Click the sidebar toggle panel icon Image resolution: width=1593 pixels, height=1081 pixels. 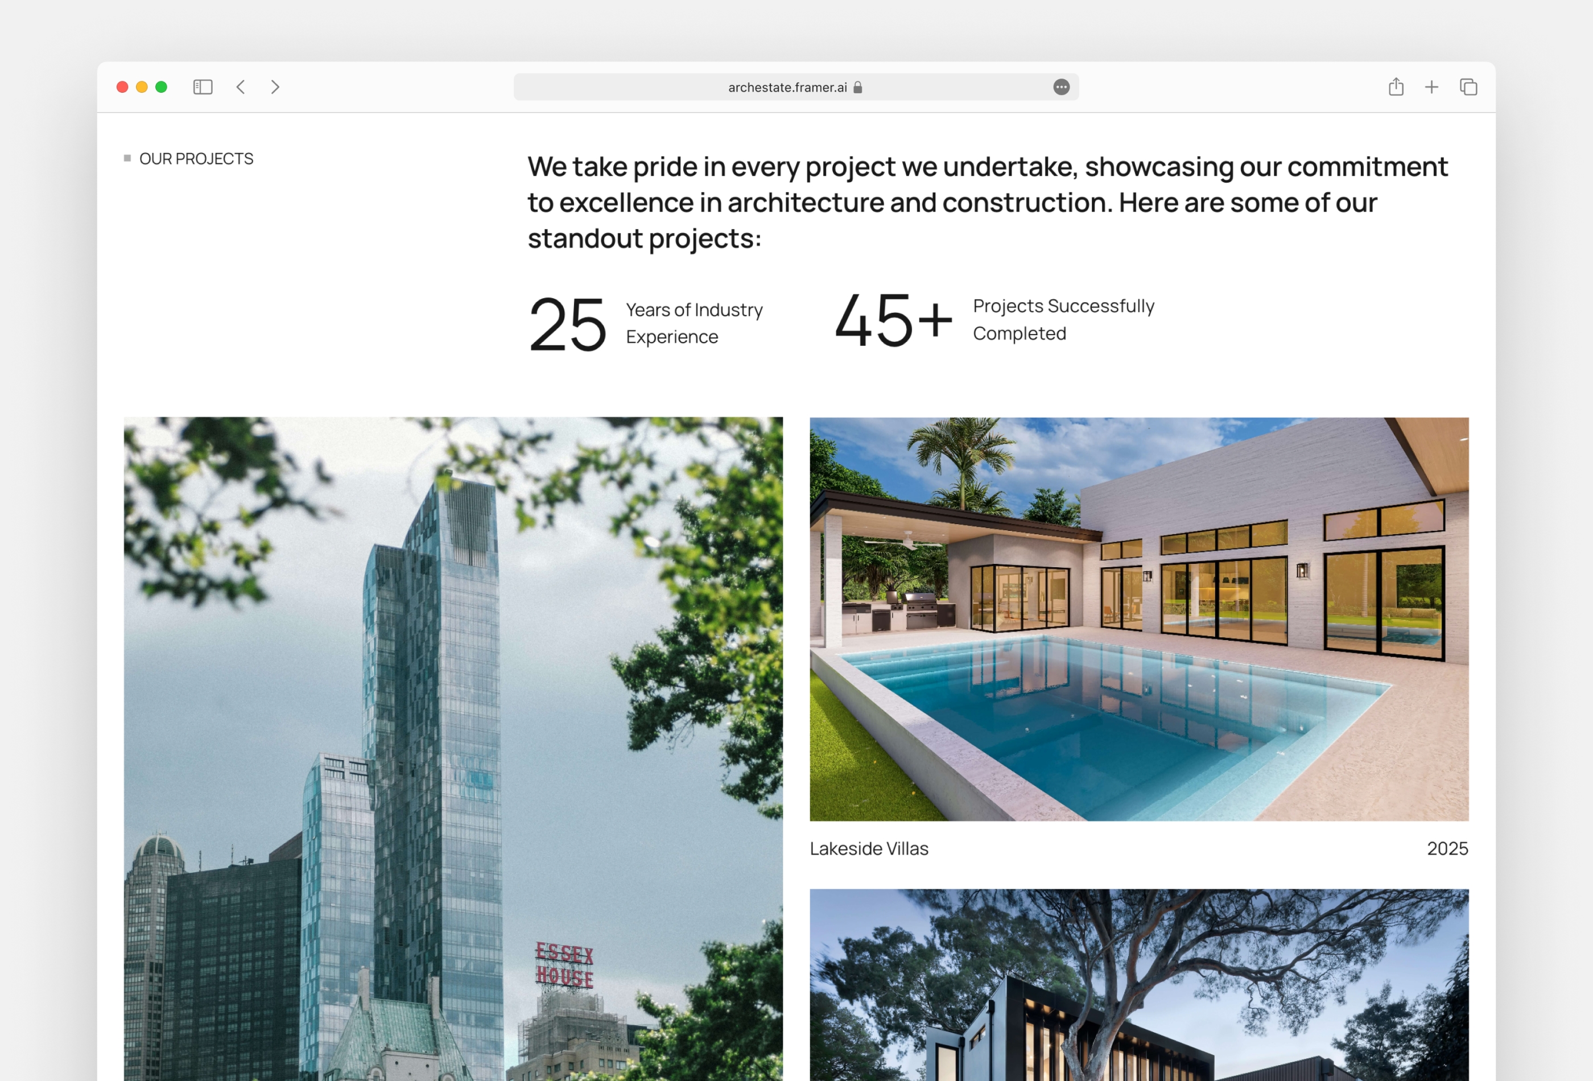click(x=201, y=87)
